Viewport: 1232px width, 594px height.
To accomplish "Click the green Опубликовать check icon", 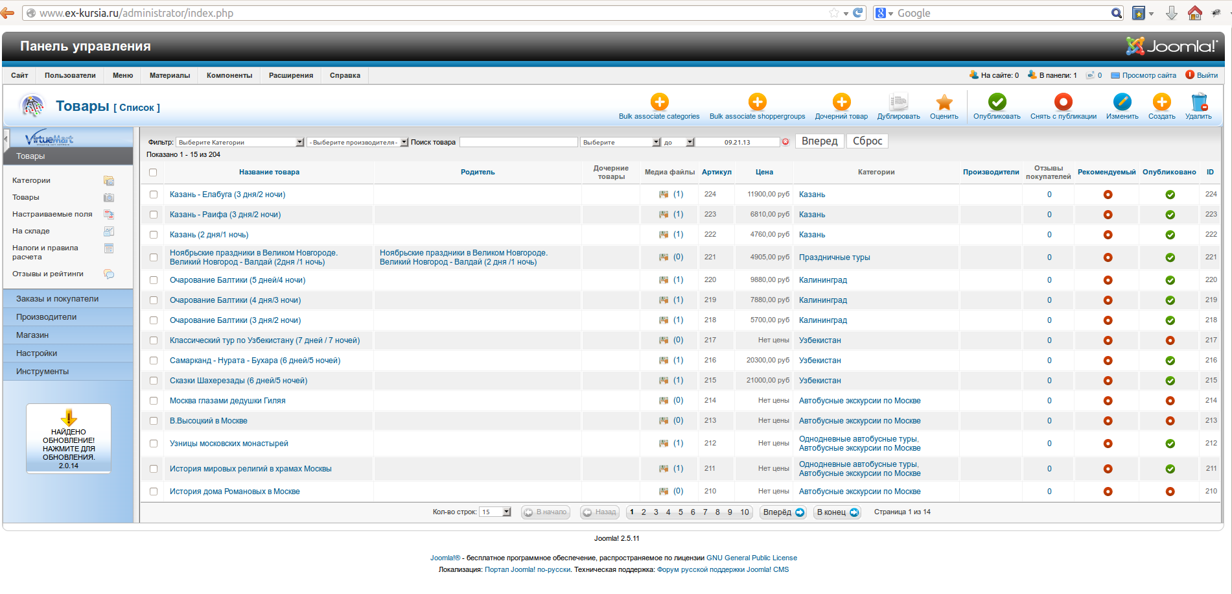I will (x=997, y=102).
